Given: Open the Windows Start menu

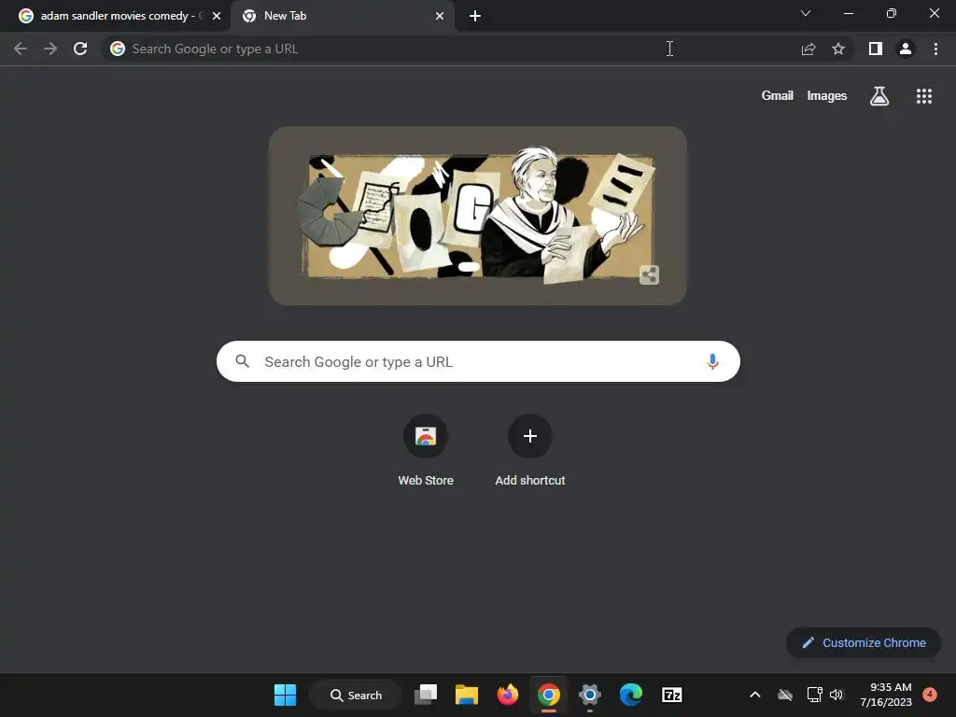Looking at the screenshot, I should click(x=285, y=695).
